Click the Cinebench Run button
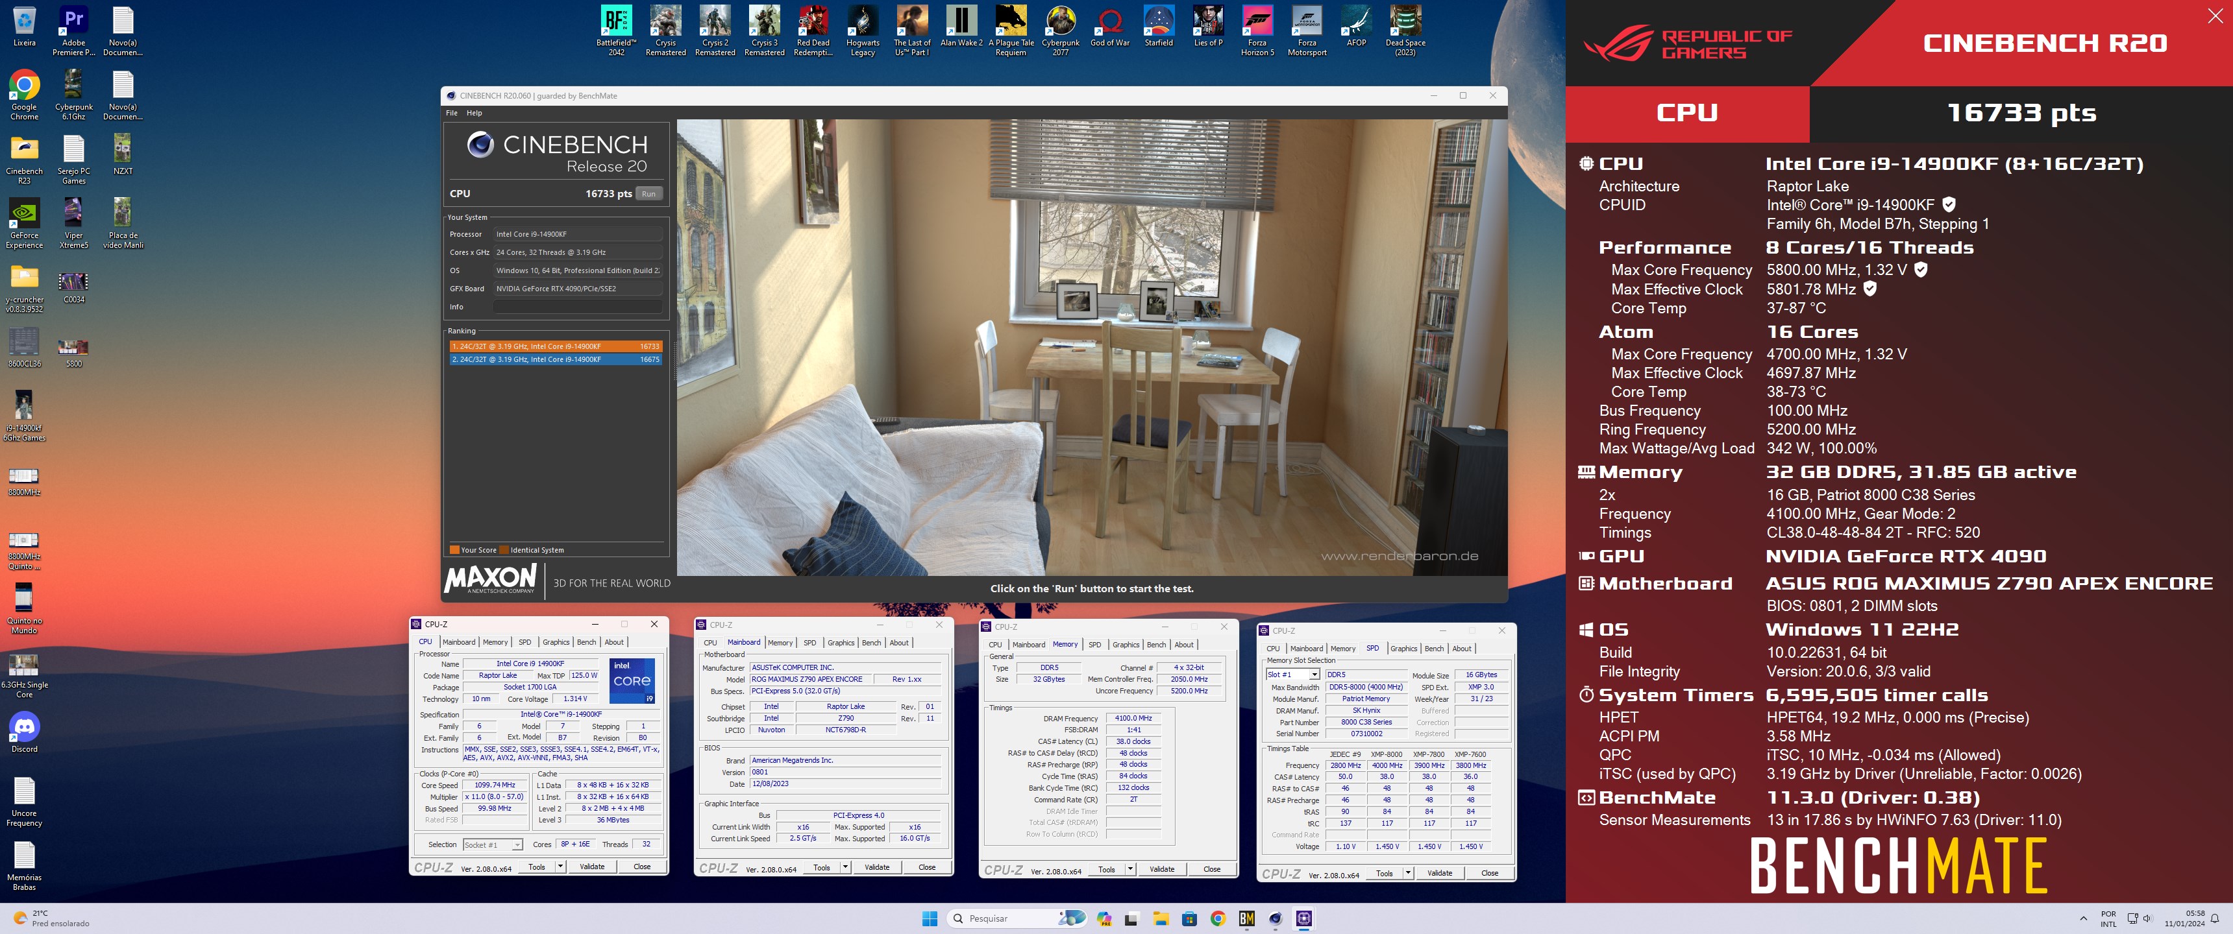 point(648,194)
